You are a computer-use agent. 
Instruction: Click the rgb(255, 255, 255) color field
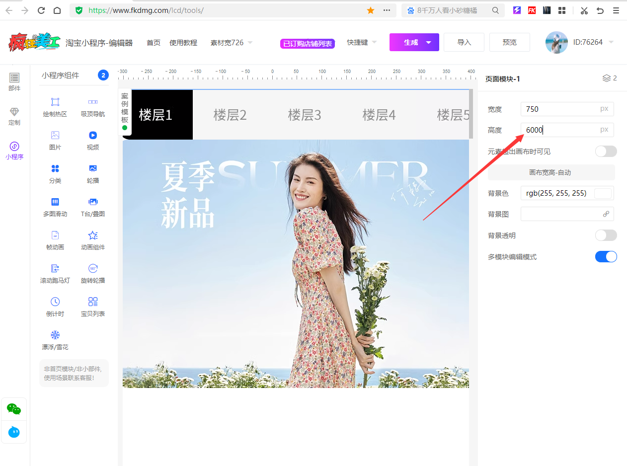click(x=567, y=193)
